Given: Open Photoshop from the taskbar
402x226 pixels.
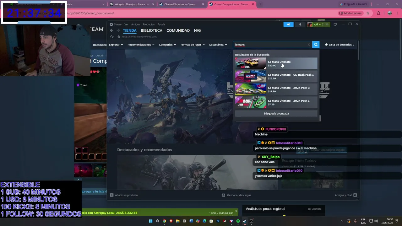Looking at the screenshot, I should point(218,221).
